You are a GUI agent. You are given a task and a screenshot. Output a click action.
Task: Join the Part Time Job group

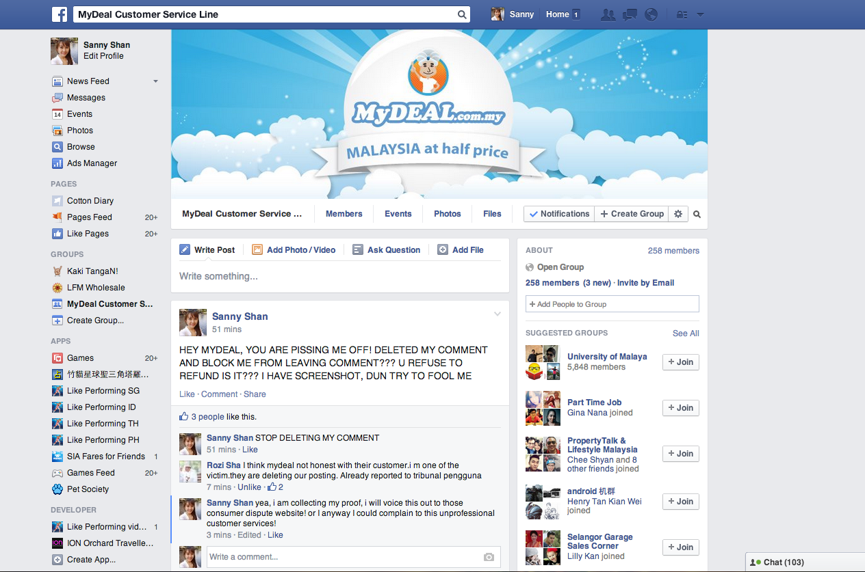click(x=681, y=408)
